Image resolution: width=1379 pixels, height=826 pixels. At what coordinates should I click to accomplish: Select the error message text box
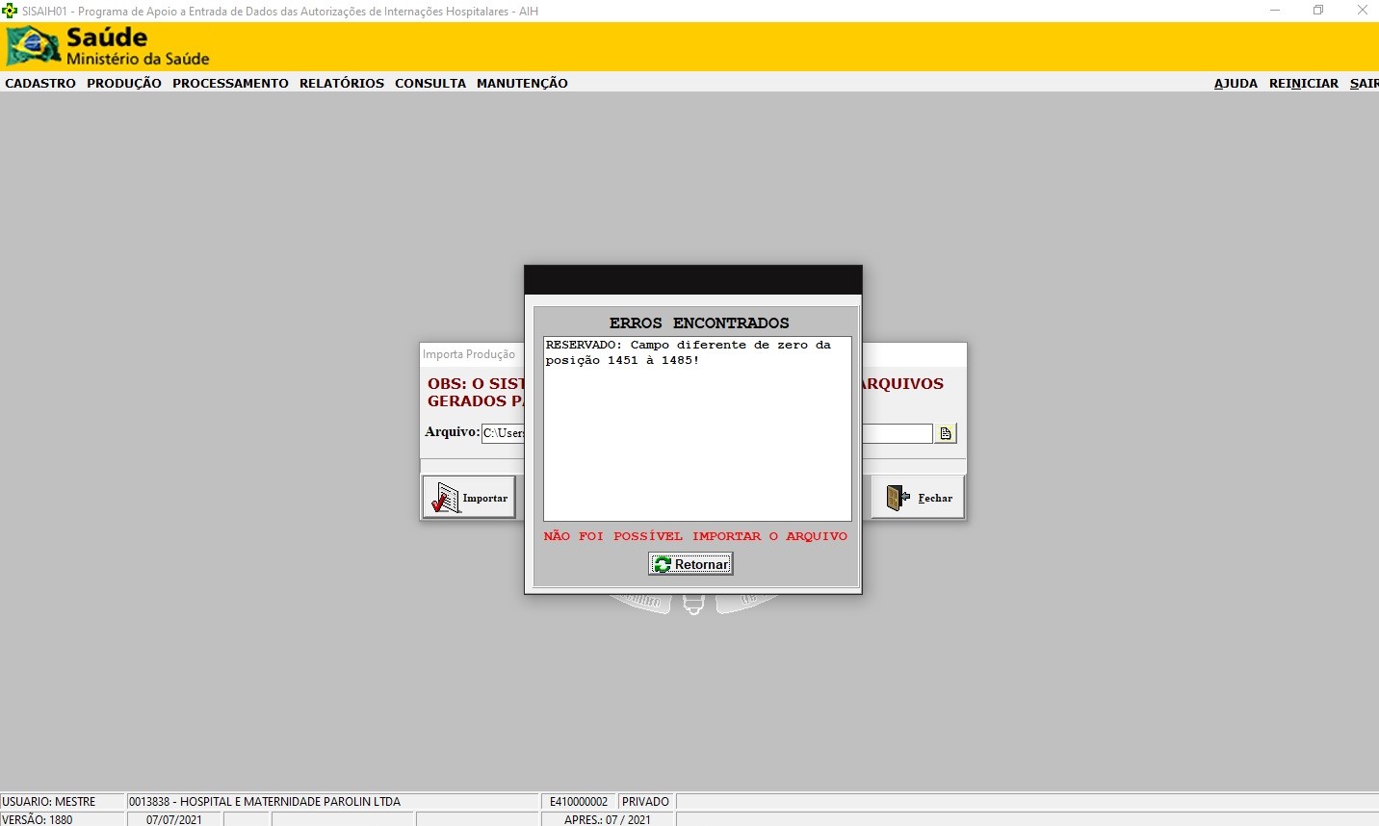697,428
